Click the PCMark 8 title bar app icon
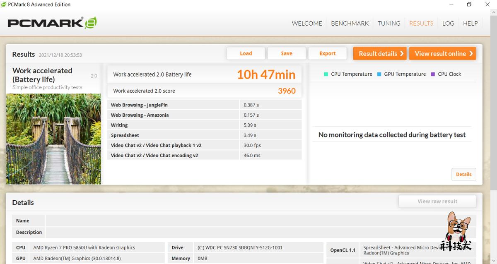497x264 pixels. coord(4,5)
